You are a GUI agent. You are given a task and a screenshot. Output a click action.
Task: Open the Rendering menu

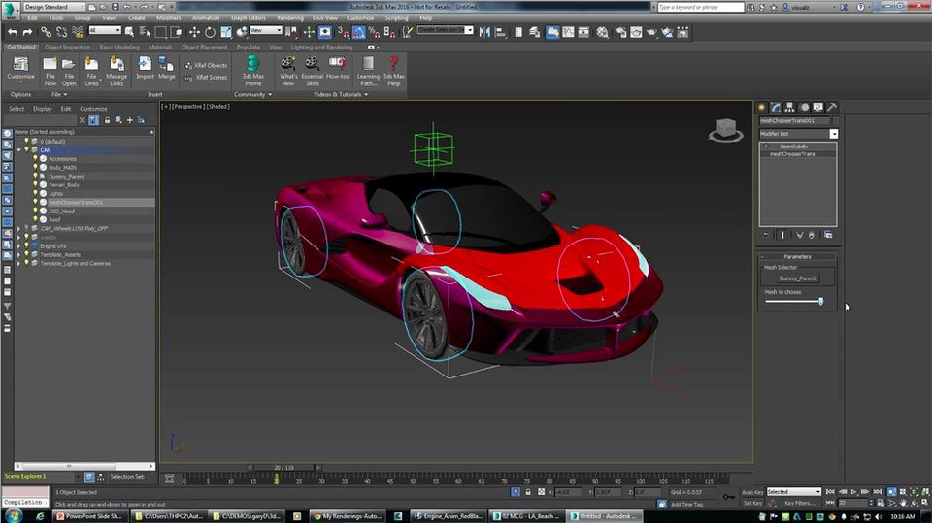pos(289,17)
